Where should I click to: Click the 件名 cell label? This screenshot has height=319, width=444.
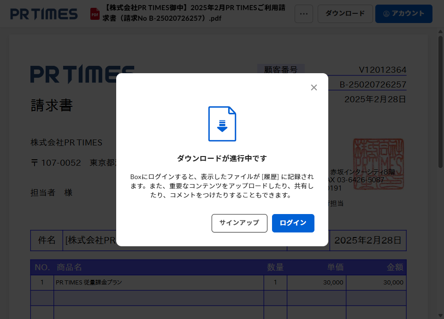pyautogui.click(x=47, y=240)
